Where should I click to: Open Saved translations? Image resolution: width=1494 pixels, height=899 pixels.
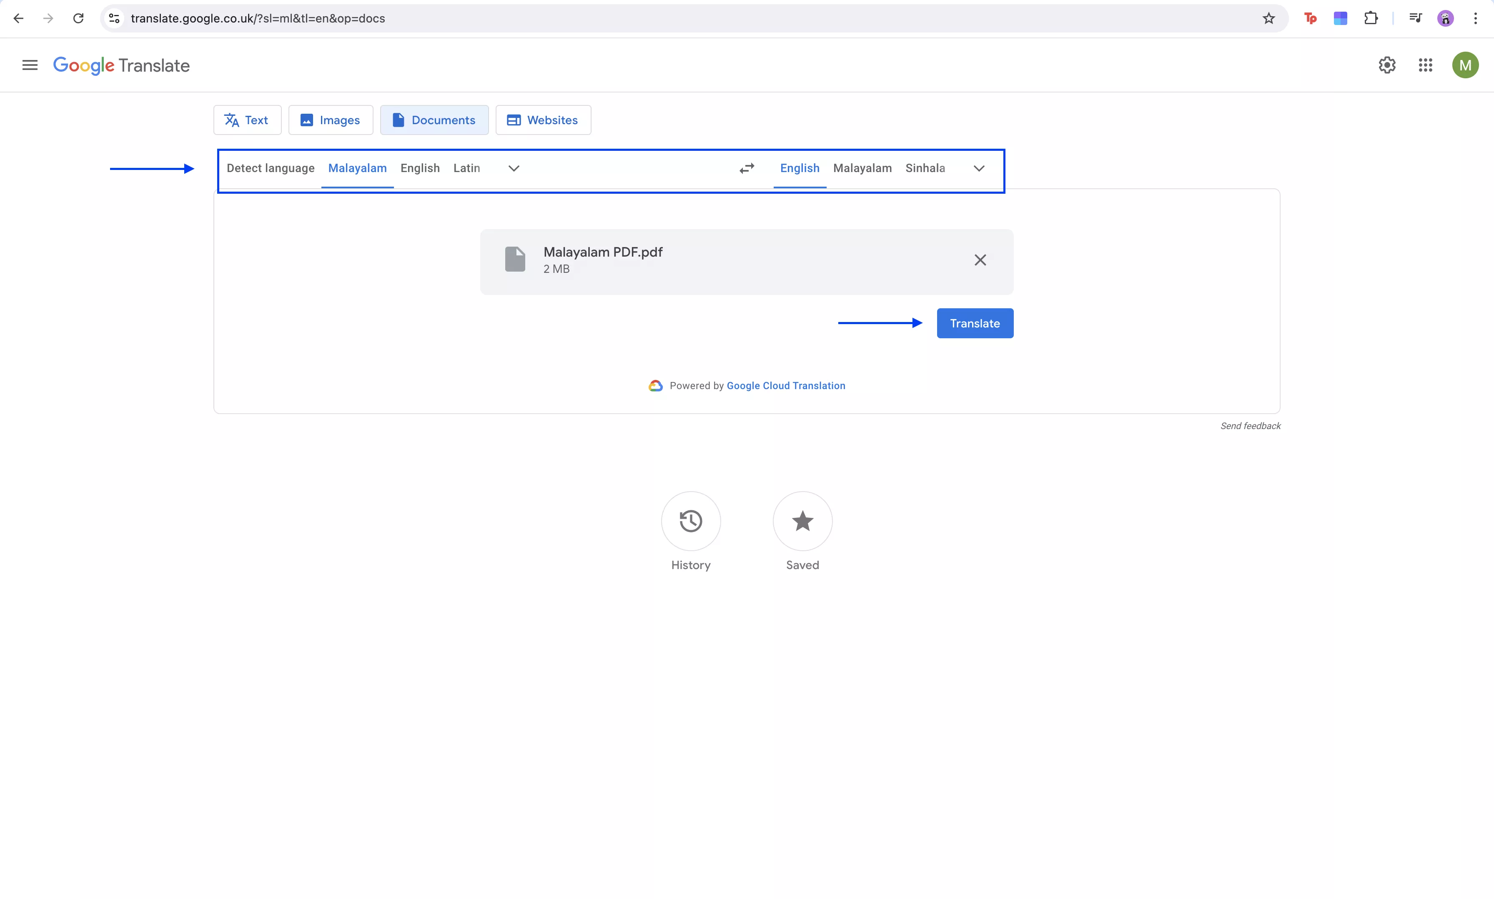click(x=802, y=521)
